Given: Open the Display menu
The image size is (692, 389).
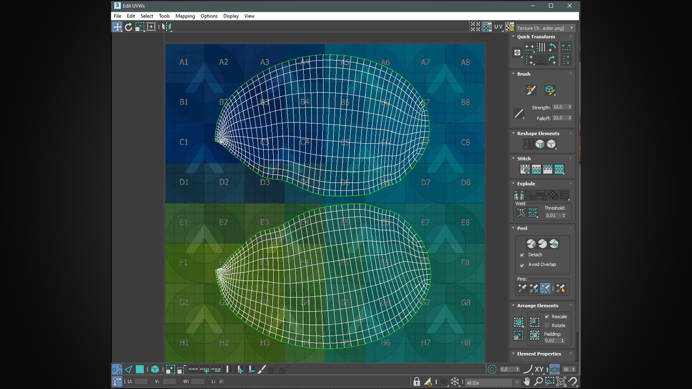Looking at the screenshot, I should coord(231,16).
